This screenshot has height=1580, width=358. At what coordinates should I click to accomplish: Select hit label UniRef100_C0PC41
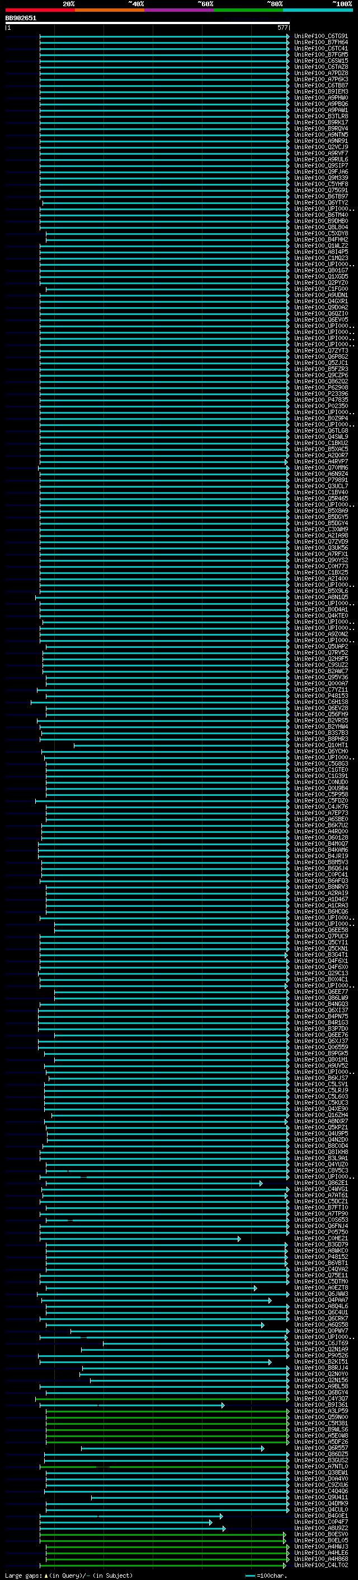coord(321,875)
